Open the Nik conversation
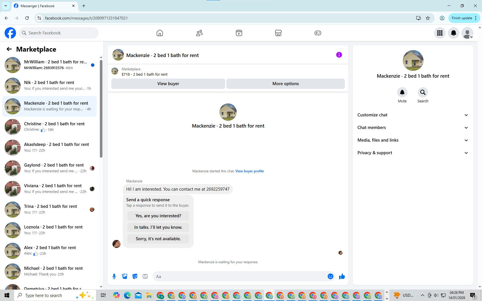The height and width of the screenshot is (301, 482). pyautogui.click(x=49, y=86)
